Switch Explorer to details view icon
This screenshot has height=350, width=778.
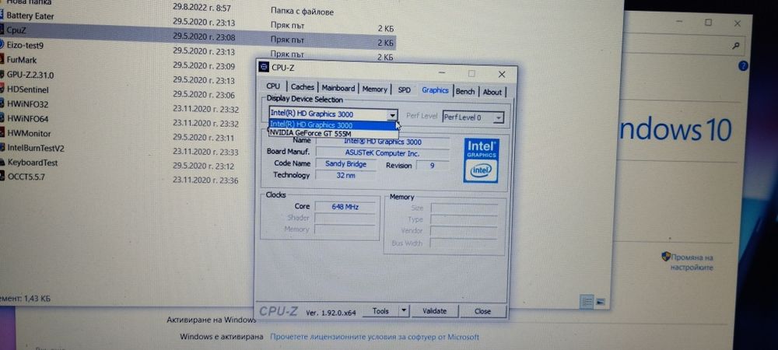point(587,301)
